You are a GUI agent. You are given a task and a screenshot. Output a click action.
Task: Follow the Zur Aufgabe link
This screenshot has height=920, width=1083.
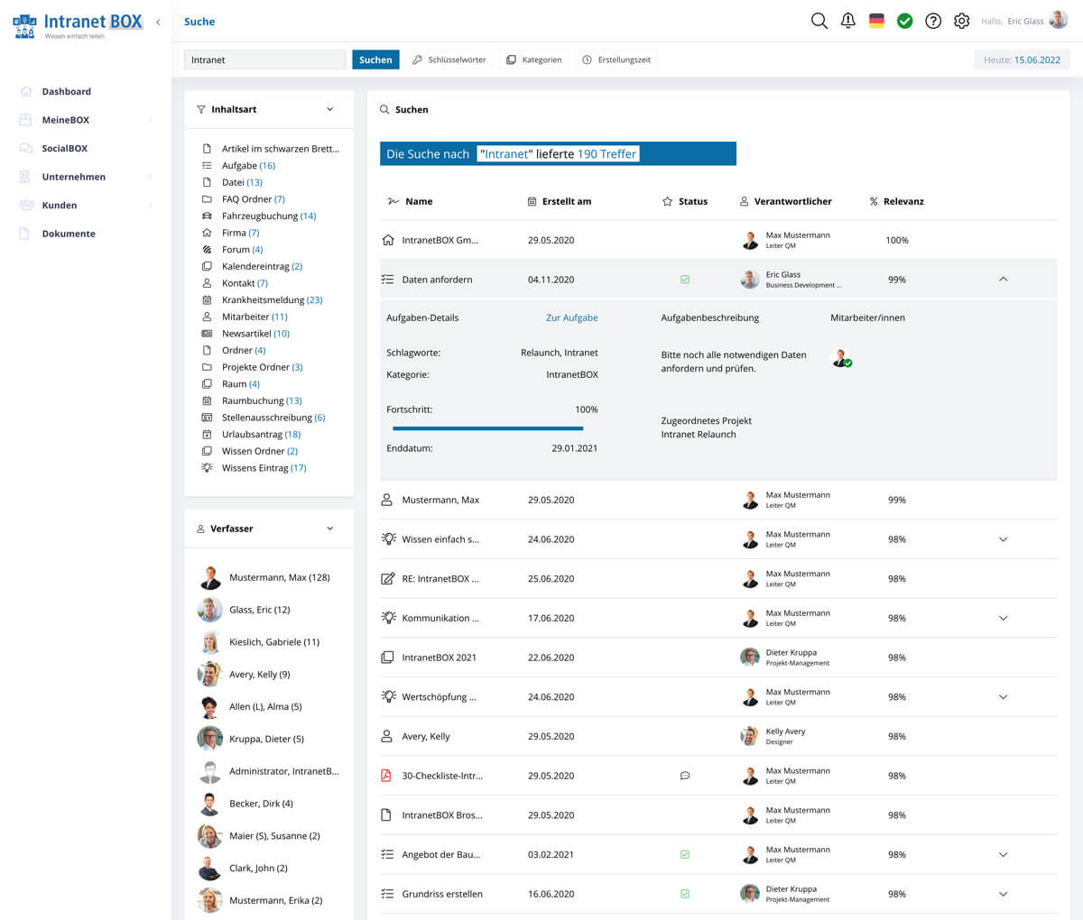coord(572,317)
